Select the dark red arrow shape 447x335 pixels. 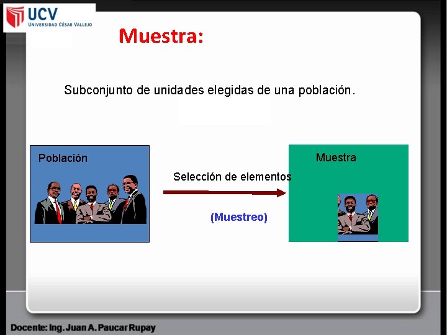[224, 192]
